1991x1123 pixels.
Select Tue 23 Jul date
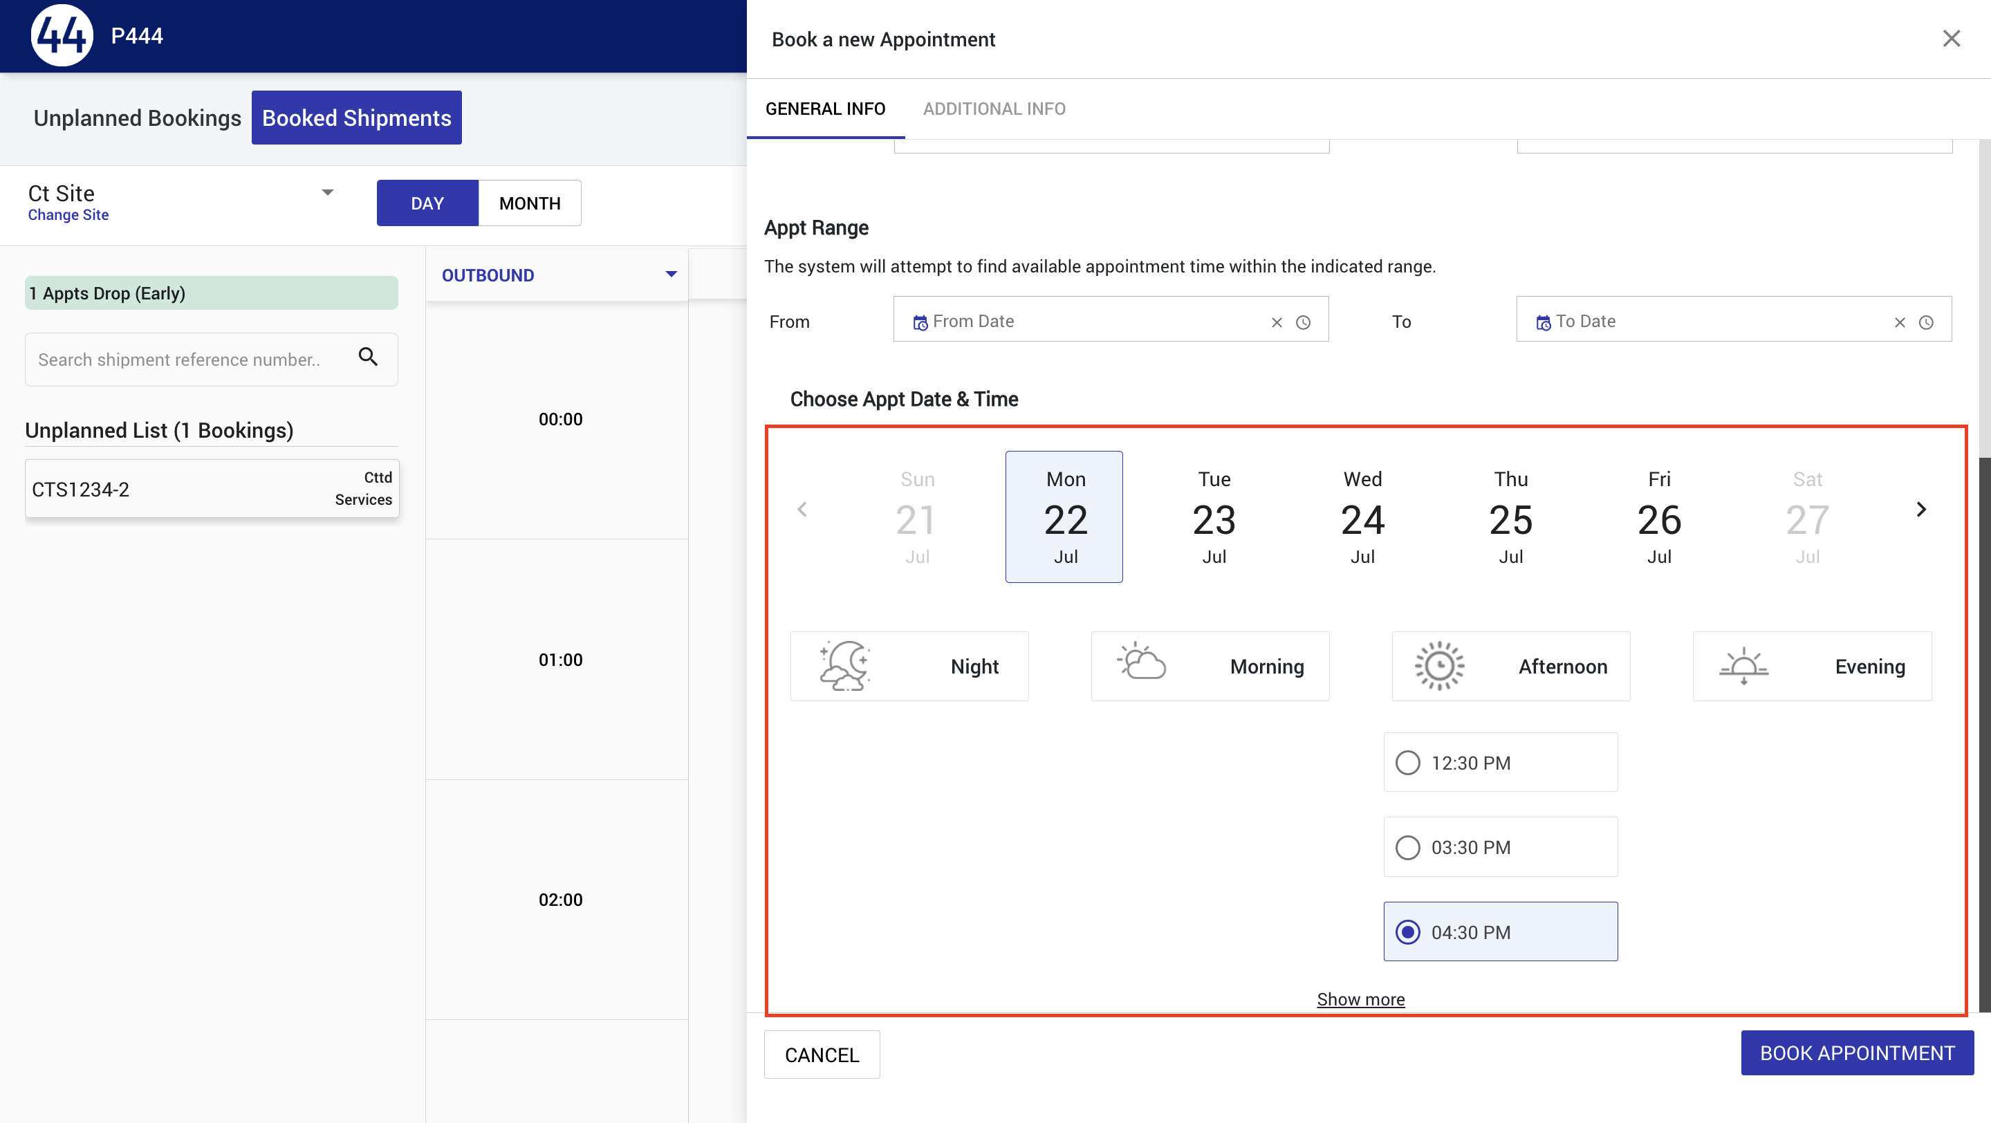tap(1214, 517)
